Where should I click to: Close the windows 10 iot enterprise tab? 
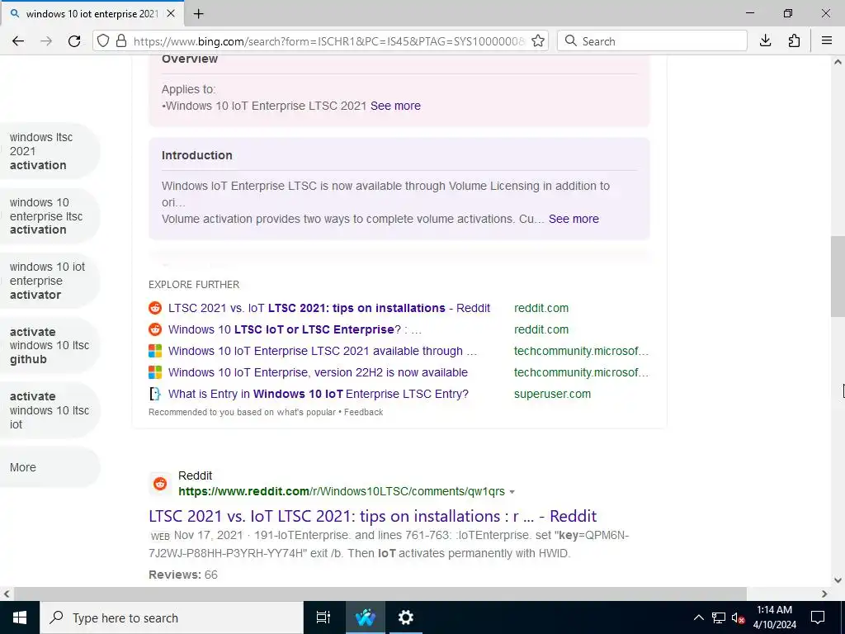coord(171,14)
